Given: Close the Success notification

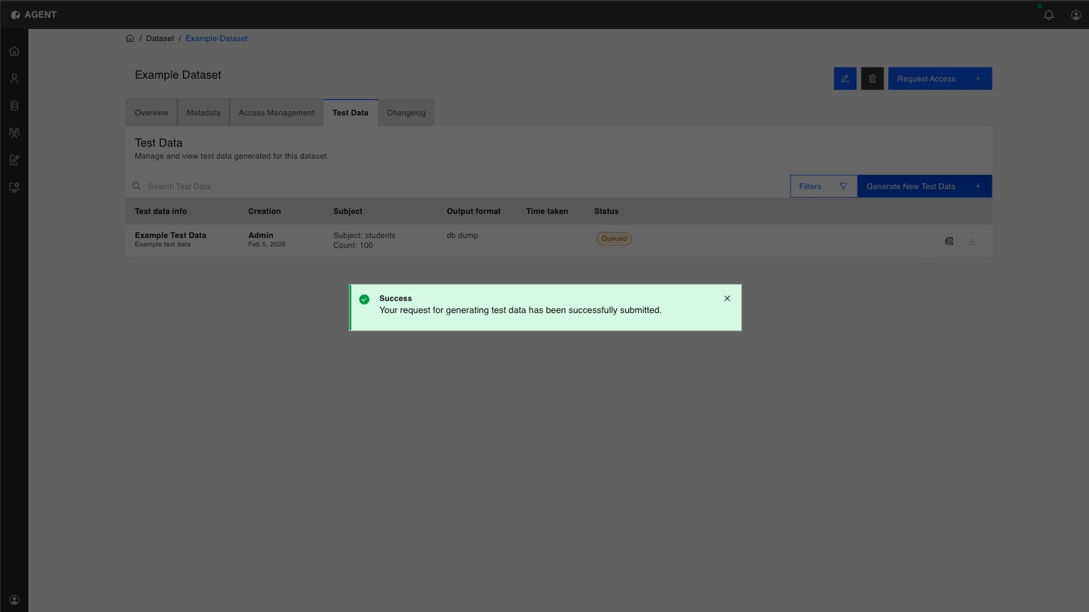Looking at the screenshot, I should pos(727,298).
